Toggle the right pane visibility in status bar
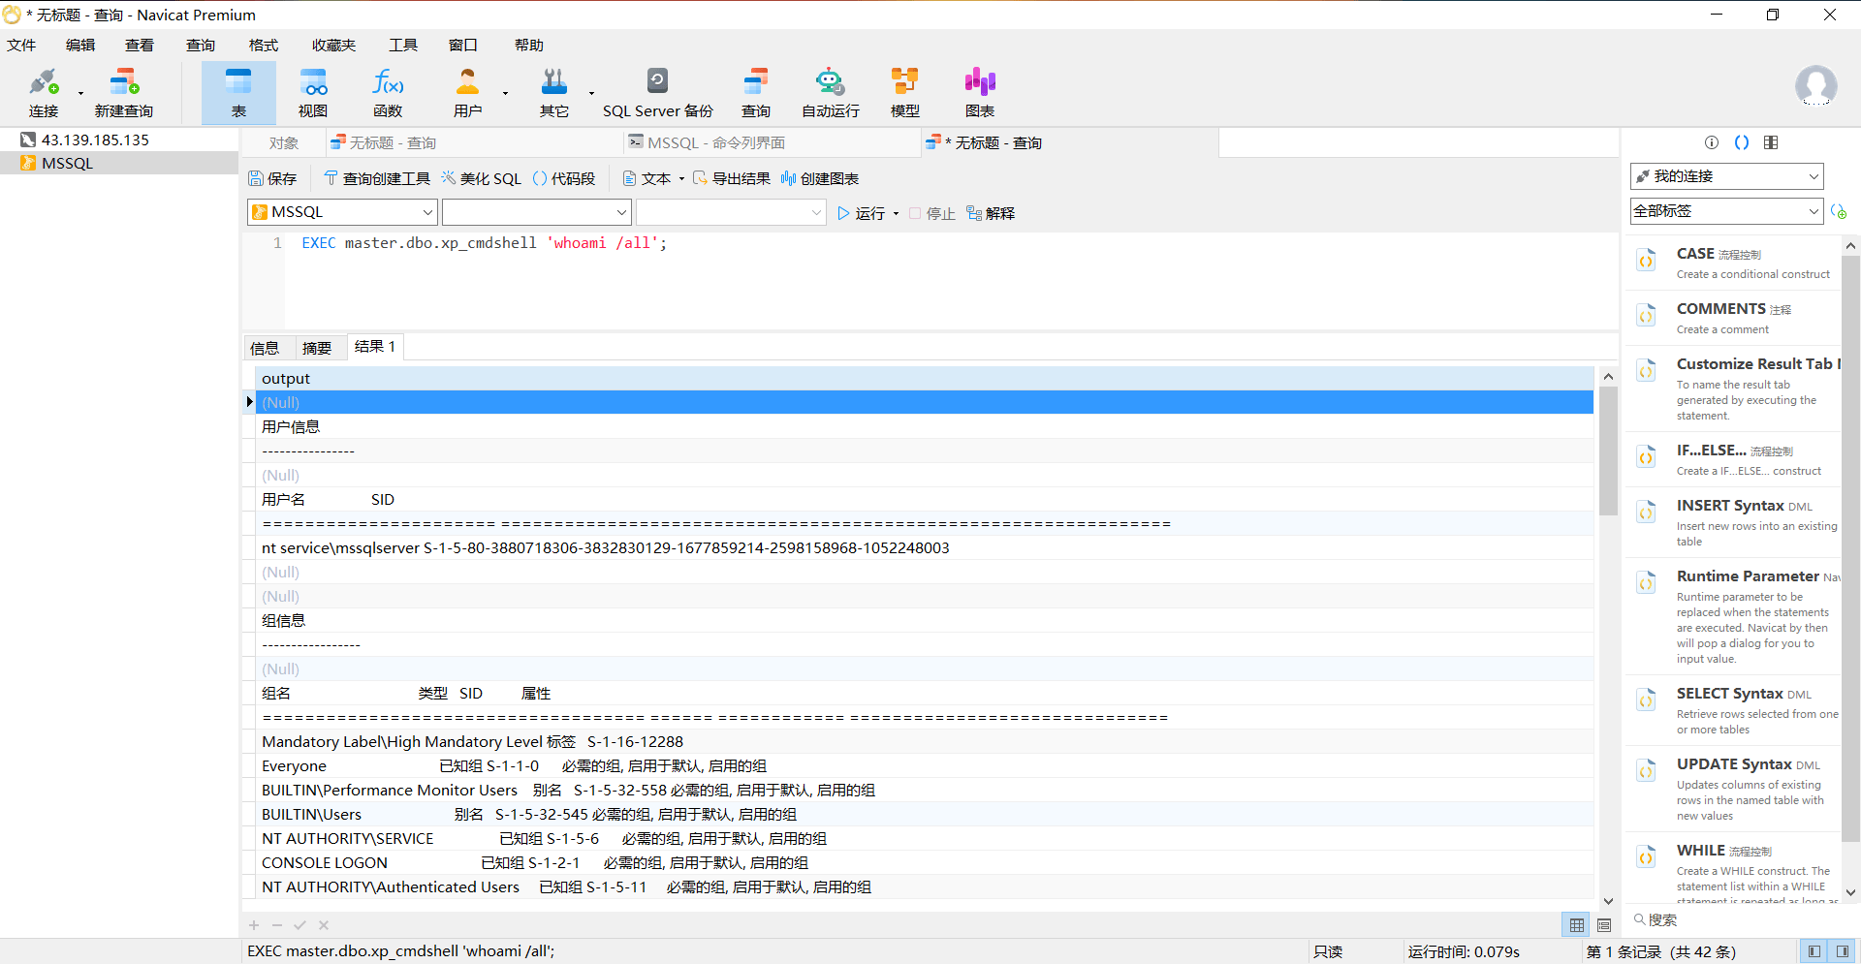The image size is (1861, 964). tap(1843, 951)
